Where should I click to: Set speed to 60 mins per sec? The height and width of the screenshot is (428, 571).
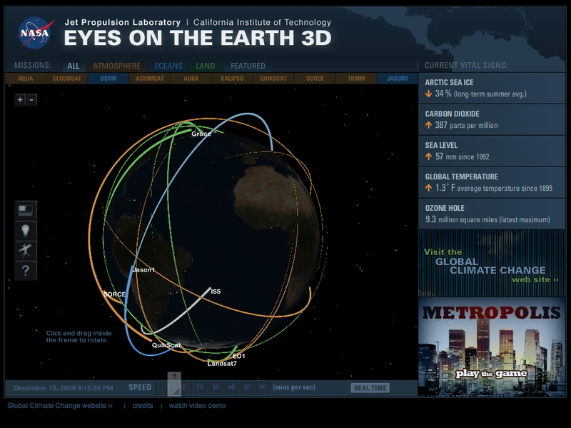tap(263, 387)
